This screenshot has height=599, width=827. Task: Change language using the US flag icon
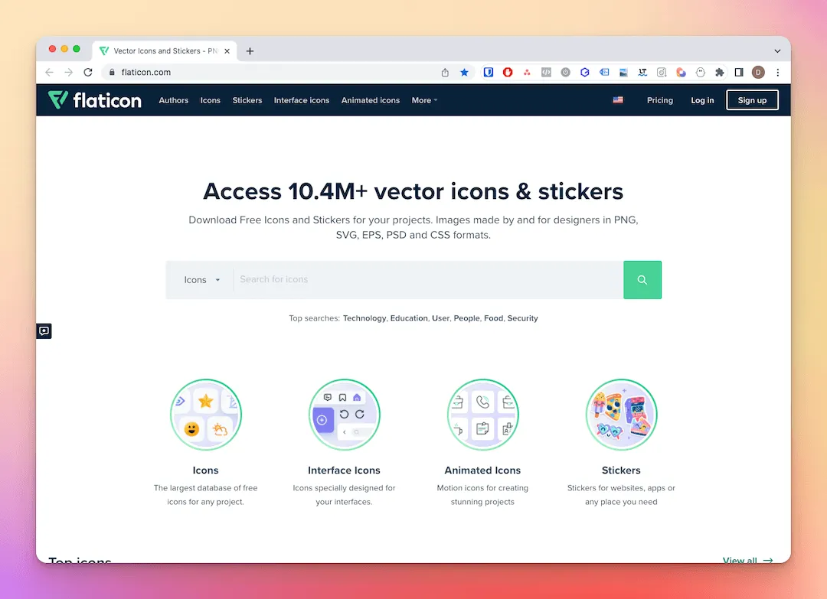point(618,100)
